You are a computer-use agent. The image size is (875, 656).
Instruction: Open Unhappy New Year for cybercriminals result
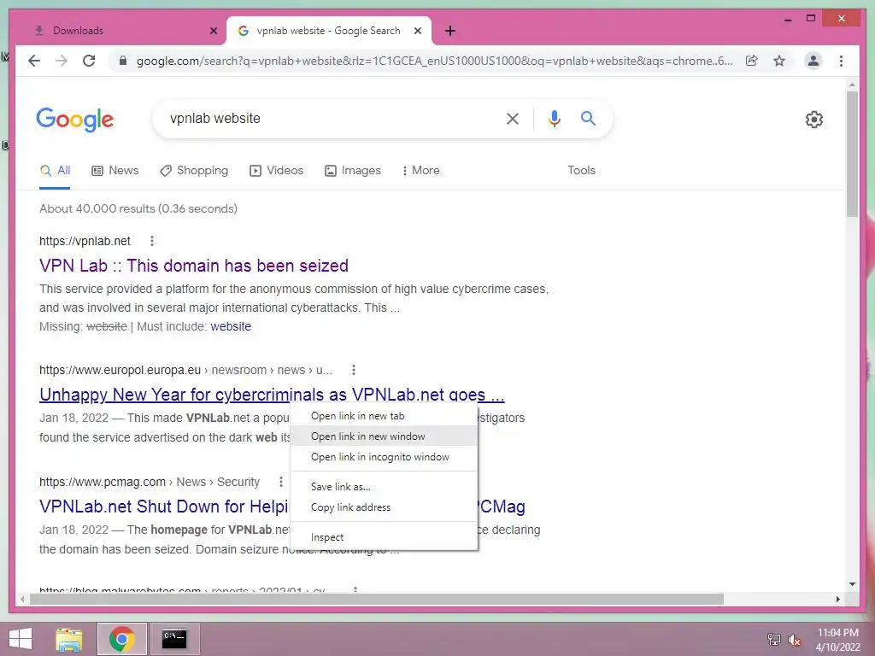click(x=272, y=395)
